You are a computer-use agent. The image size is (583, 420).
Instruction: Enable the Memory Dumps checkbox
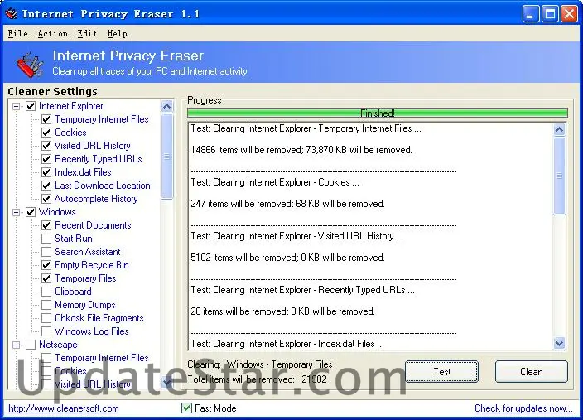46,305
